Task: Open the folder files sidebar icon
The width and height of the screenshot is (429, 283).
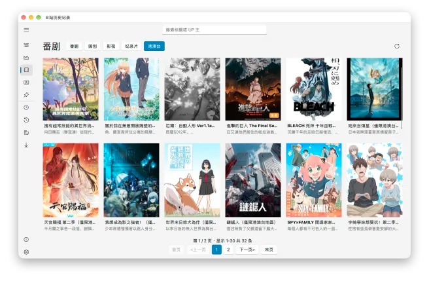Action: tap(26, 132)
